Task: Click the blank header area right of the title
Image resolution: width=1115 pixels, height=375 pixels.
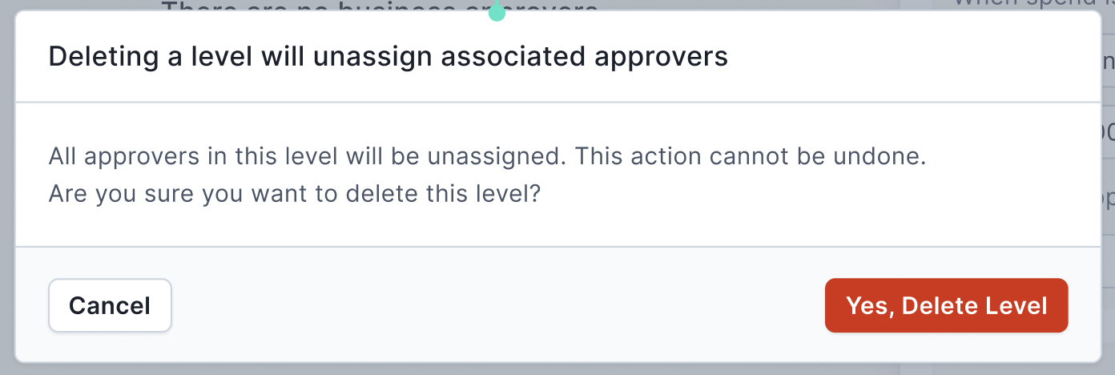Action: [x=913, y=58]
